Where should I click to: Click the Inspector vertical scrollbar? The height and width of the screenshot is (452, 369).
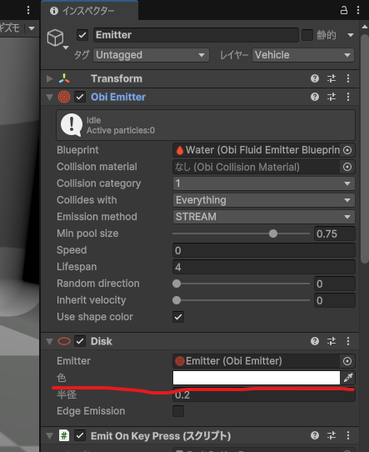click(x=365, y=148)
